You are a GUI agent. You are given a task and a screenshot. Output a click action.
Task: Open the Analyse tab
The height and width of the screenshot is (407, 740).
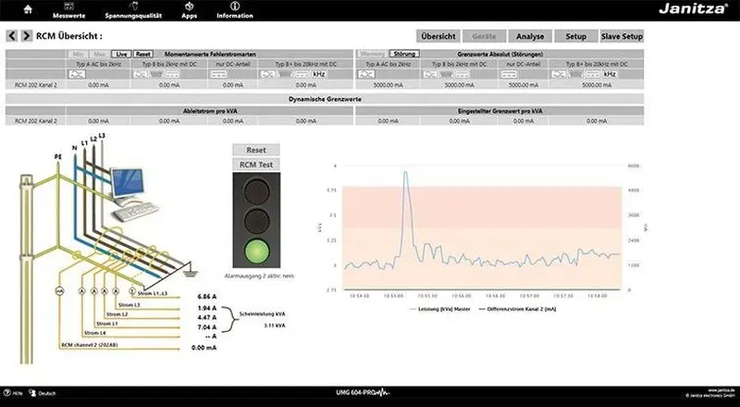530,36
